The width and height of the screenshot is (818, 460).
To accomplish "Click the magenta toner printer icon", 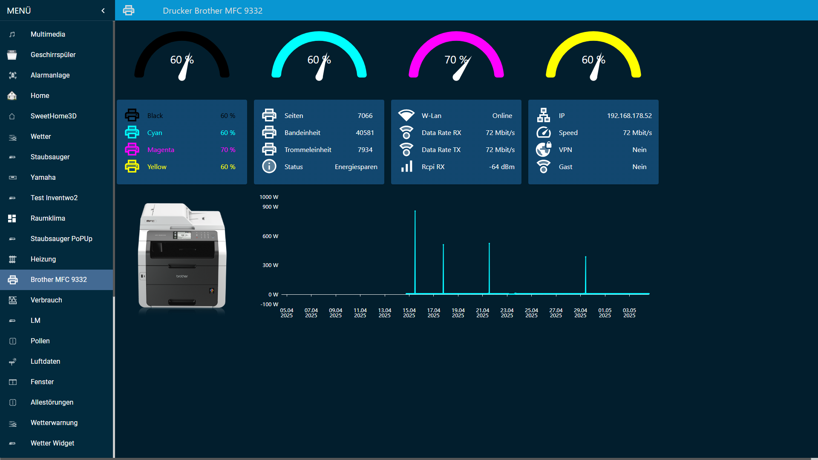I will [132, 149].
